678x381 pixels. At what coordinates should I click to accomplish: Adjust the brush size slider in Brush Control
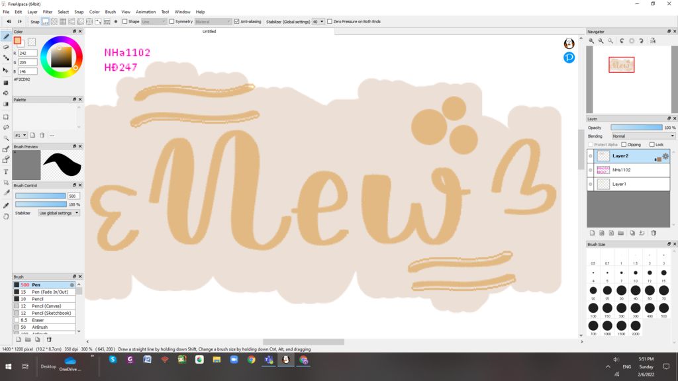coord(40,196)
